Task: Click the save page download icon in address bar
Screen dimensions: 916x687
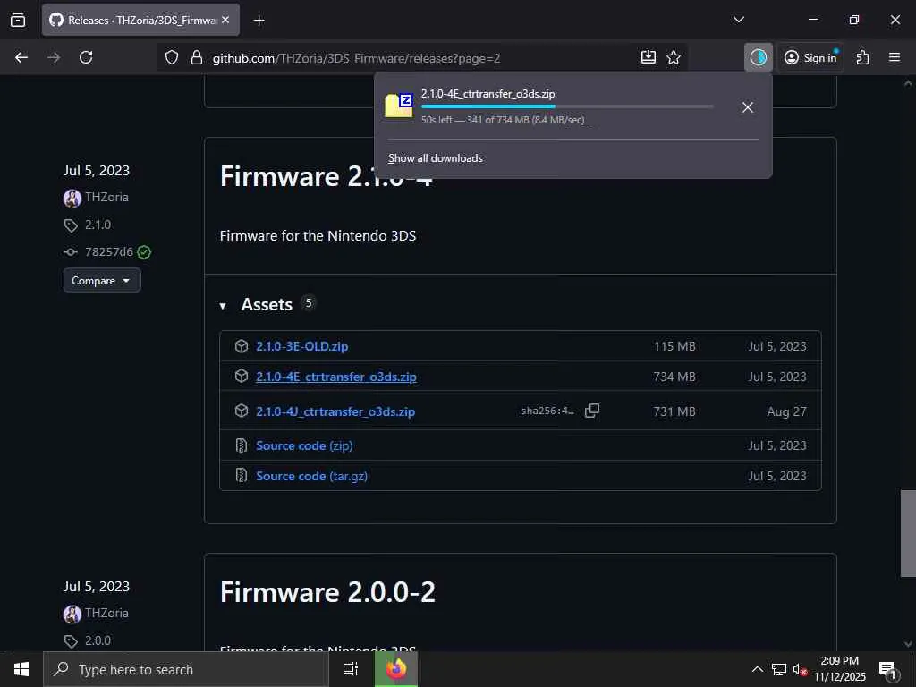Action: 649,57
